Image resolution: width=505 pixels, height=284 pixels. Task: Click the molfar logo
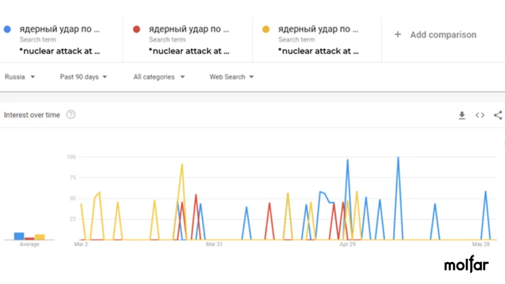coord(466,264)
